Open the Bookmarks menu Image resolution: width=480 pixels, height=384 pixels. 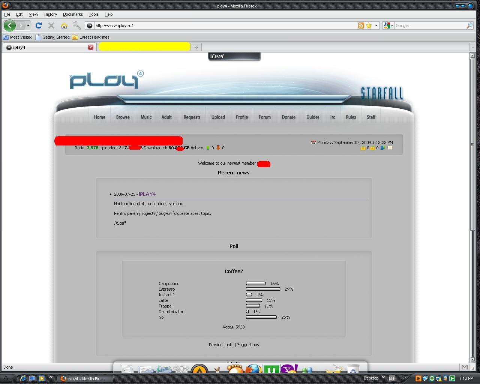[73, 14]
